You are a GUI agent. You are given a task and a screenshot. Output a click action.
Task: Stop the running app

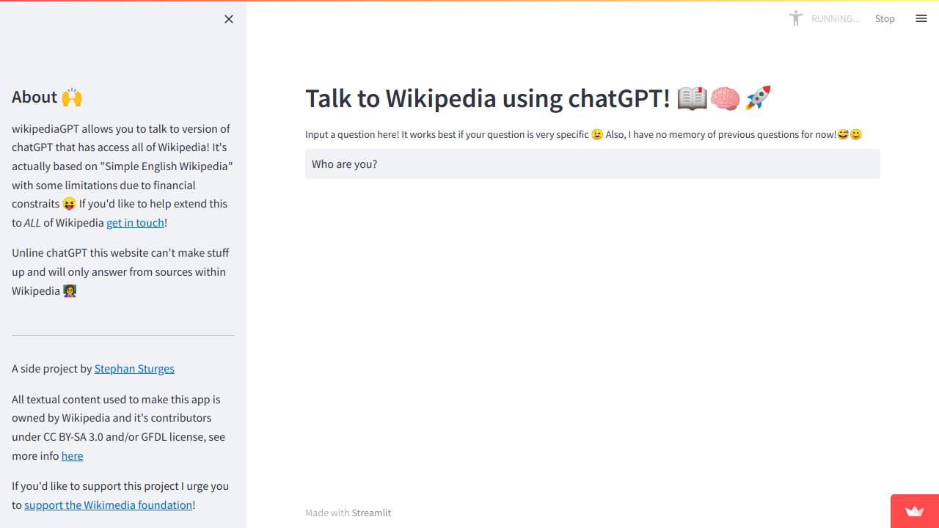885,18
